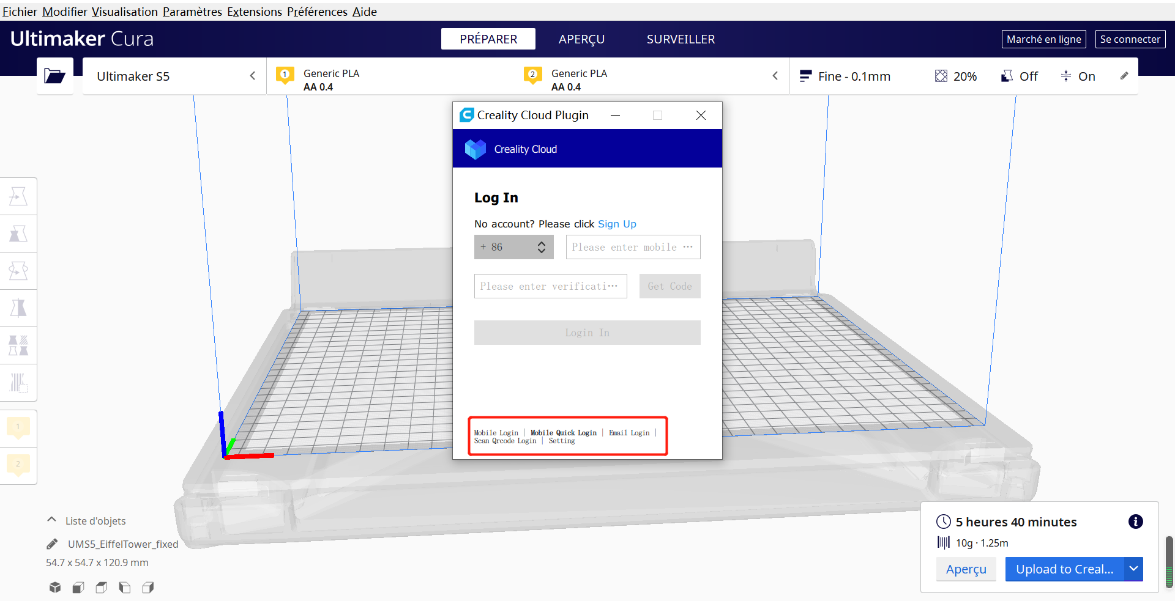Activate the Support Blocker tool
The image size is (1175, 601).
click(x=18, y=383)
